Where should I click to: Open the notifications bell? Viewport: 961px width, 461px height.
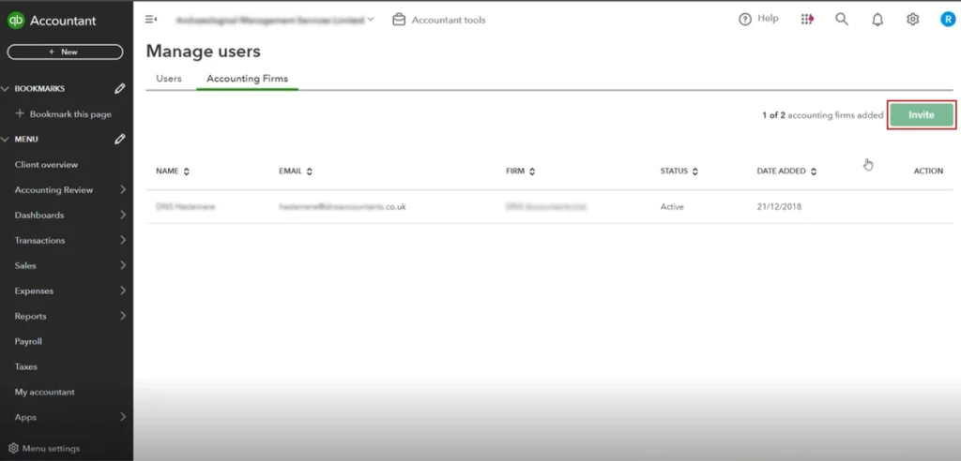877,20
